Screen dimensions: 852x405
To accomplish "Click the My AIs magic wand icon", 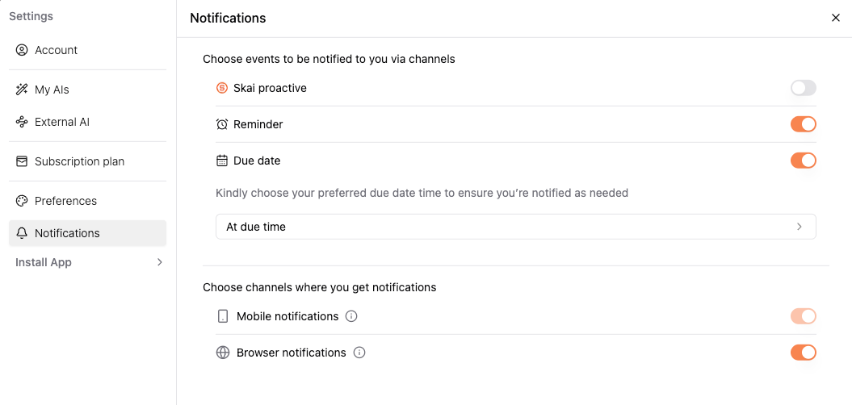I will click(x=22, y=90).
